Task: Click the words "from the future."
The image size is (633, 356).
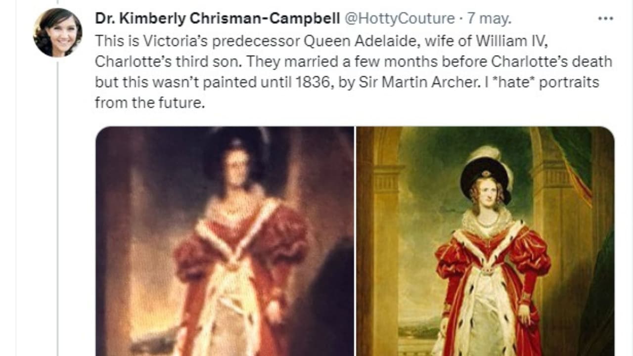Action: (x=149, y=103)
